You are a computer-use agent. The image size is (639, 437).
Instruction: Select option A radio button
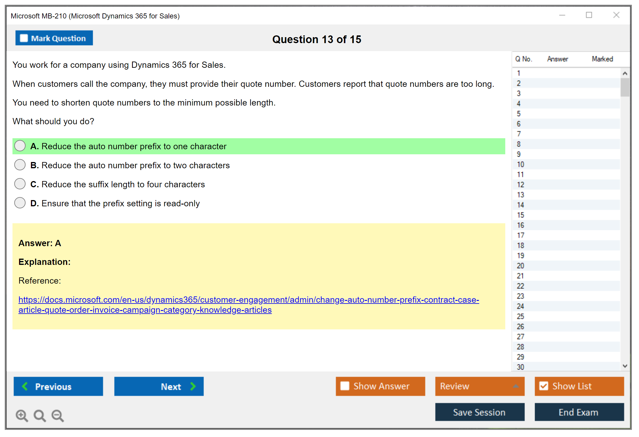(20, 146)
